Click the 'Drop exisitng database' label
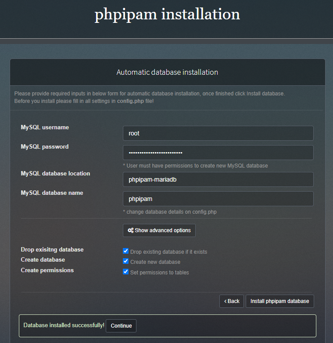This screenshot has height=343, width=333. [x=52, y=250]
